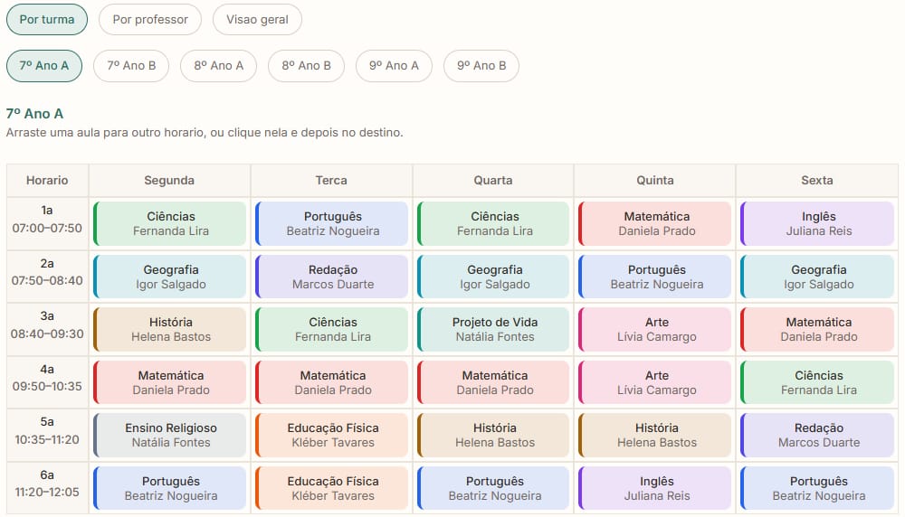Select class 7º Ano A

pyautogui.click(x=43, y=66)
